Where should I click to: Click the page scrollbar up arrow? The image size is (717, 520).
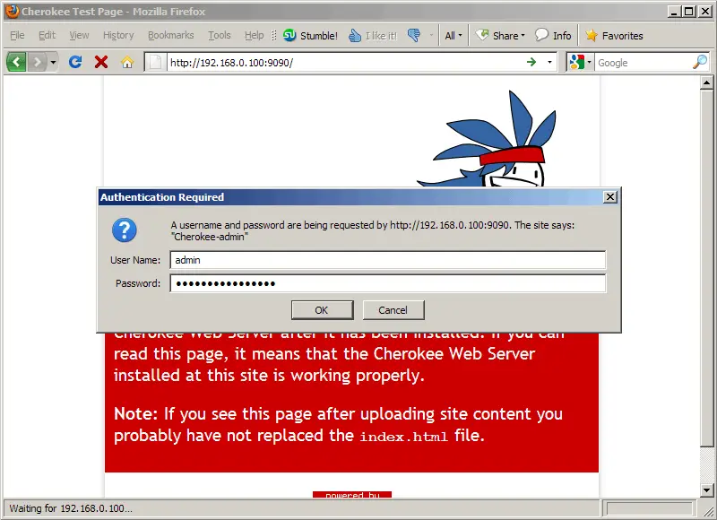(x=706, y=82)
